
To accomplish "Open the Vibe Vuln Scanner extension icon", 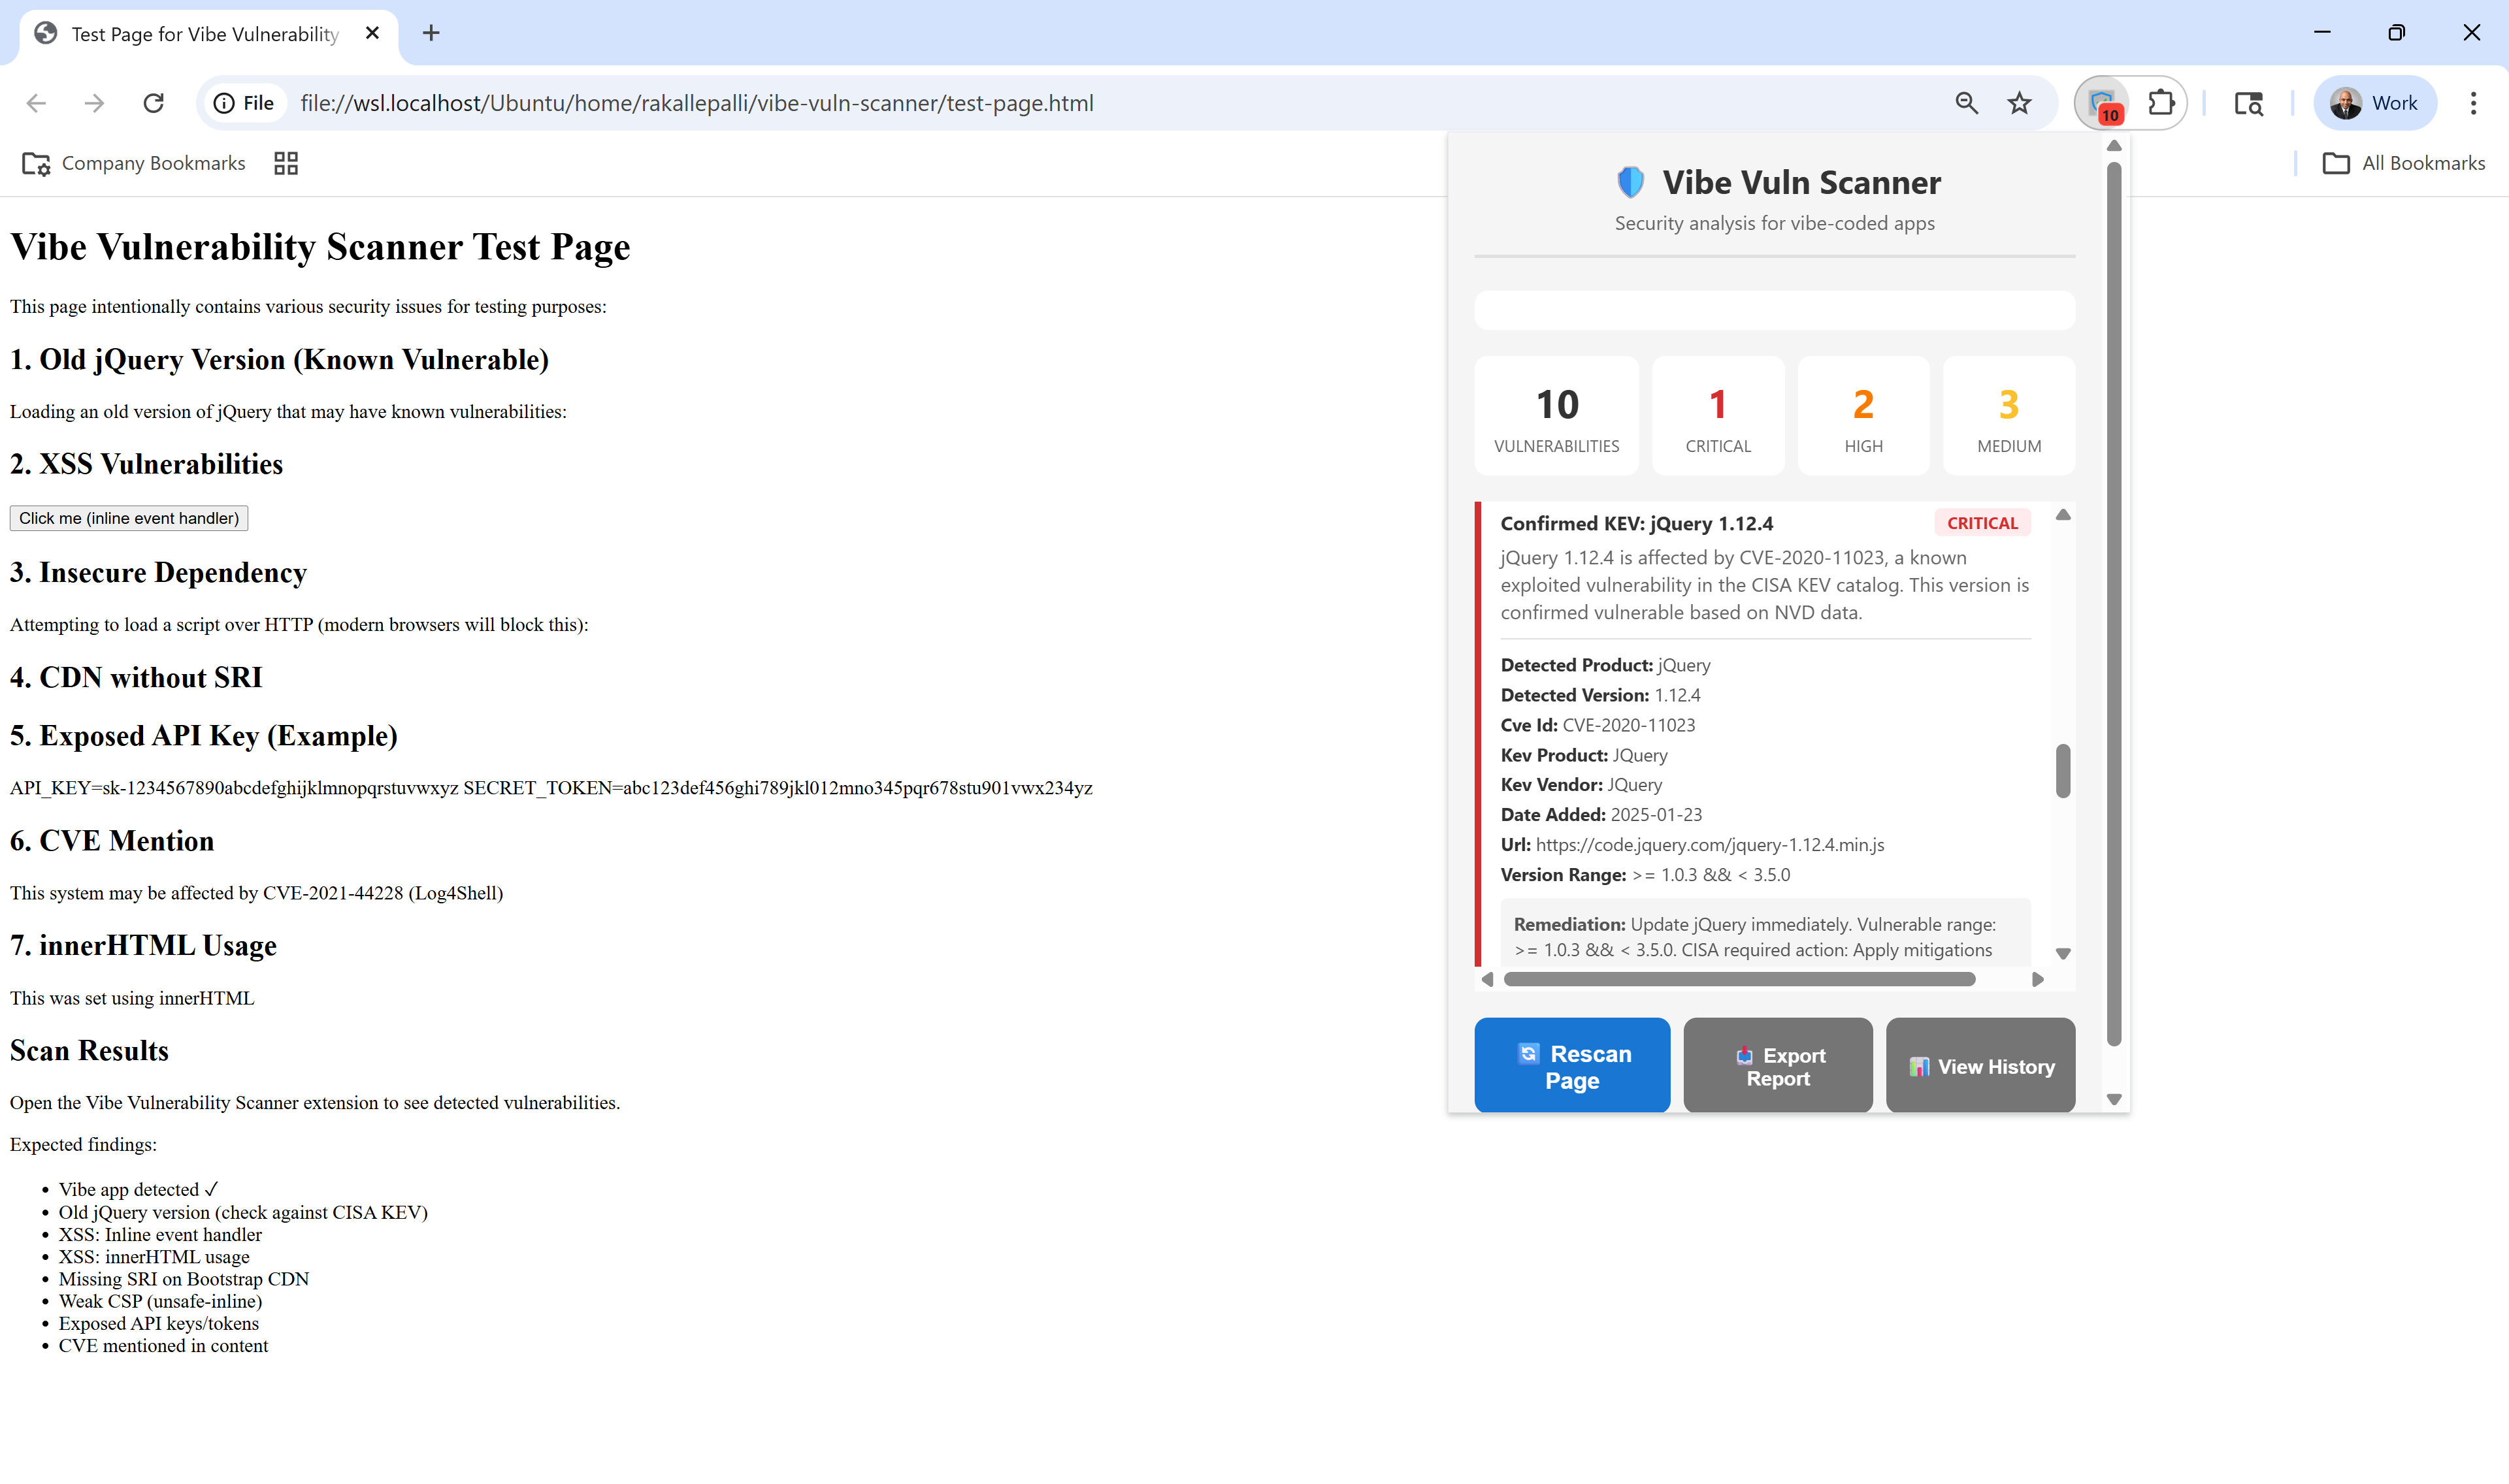I will point(2102,103).
